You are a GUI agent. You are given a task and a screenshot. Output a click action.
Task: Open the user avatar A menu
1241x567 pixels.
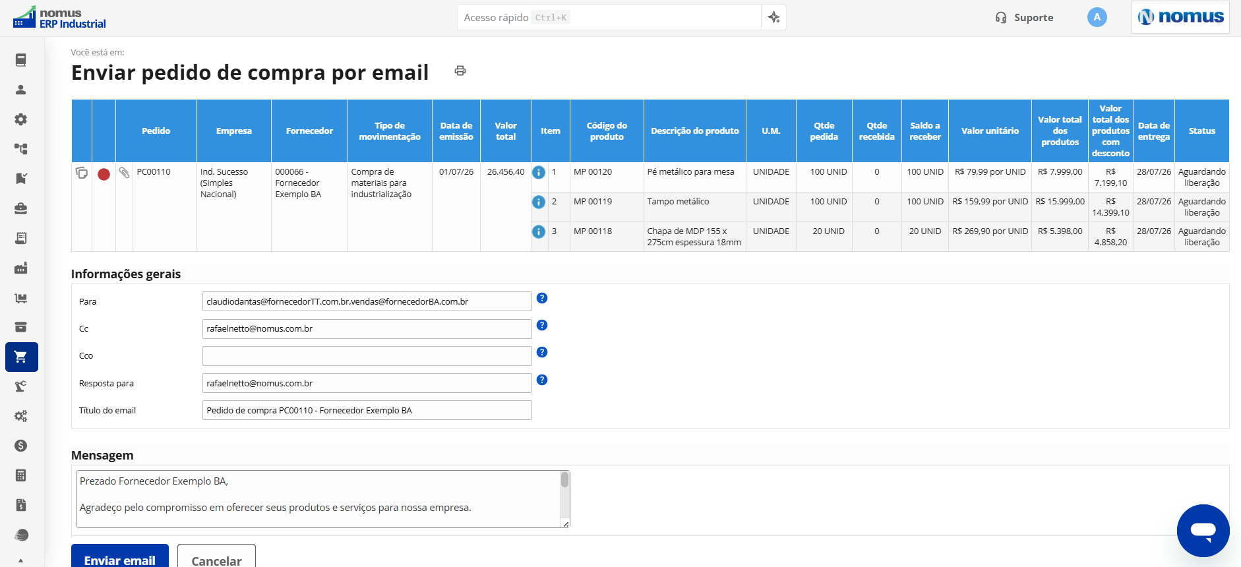point(1097,18)
